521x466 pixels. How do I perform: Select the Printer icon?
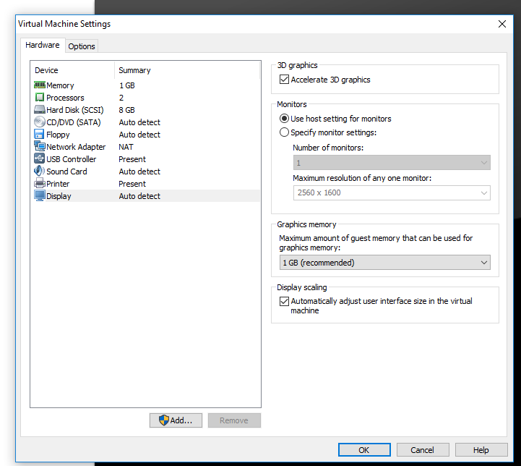tap(40, 183)
